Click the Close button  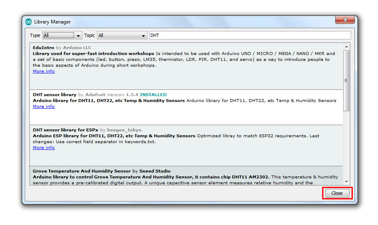click(337, 193)
